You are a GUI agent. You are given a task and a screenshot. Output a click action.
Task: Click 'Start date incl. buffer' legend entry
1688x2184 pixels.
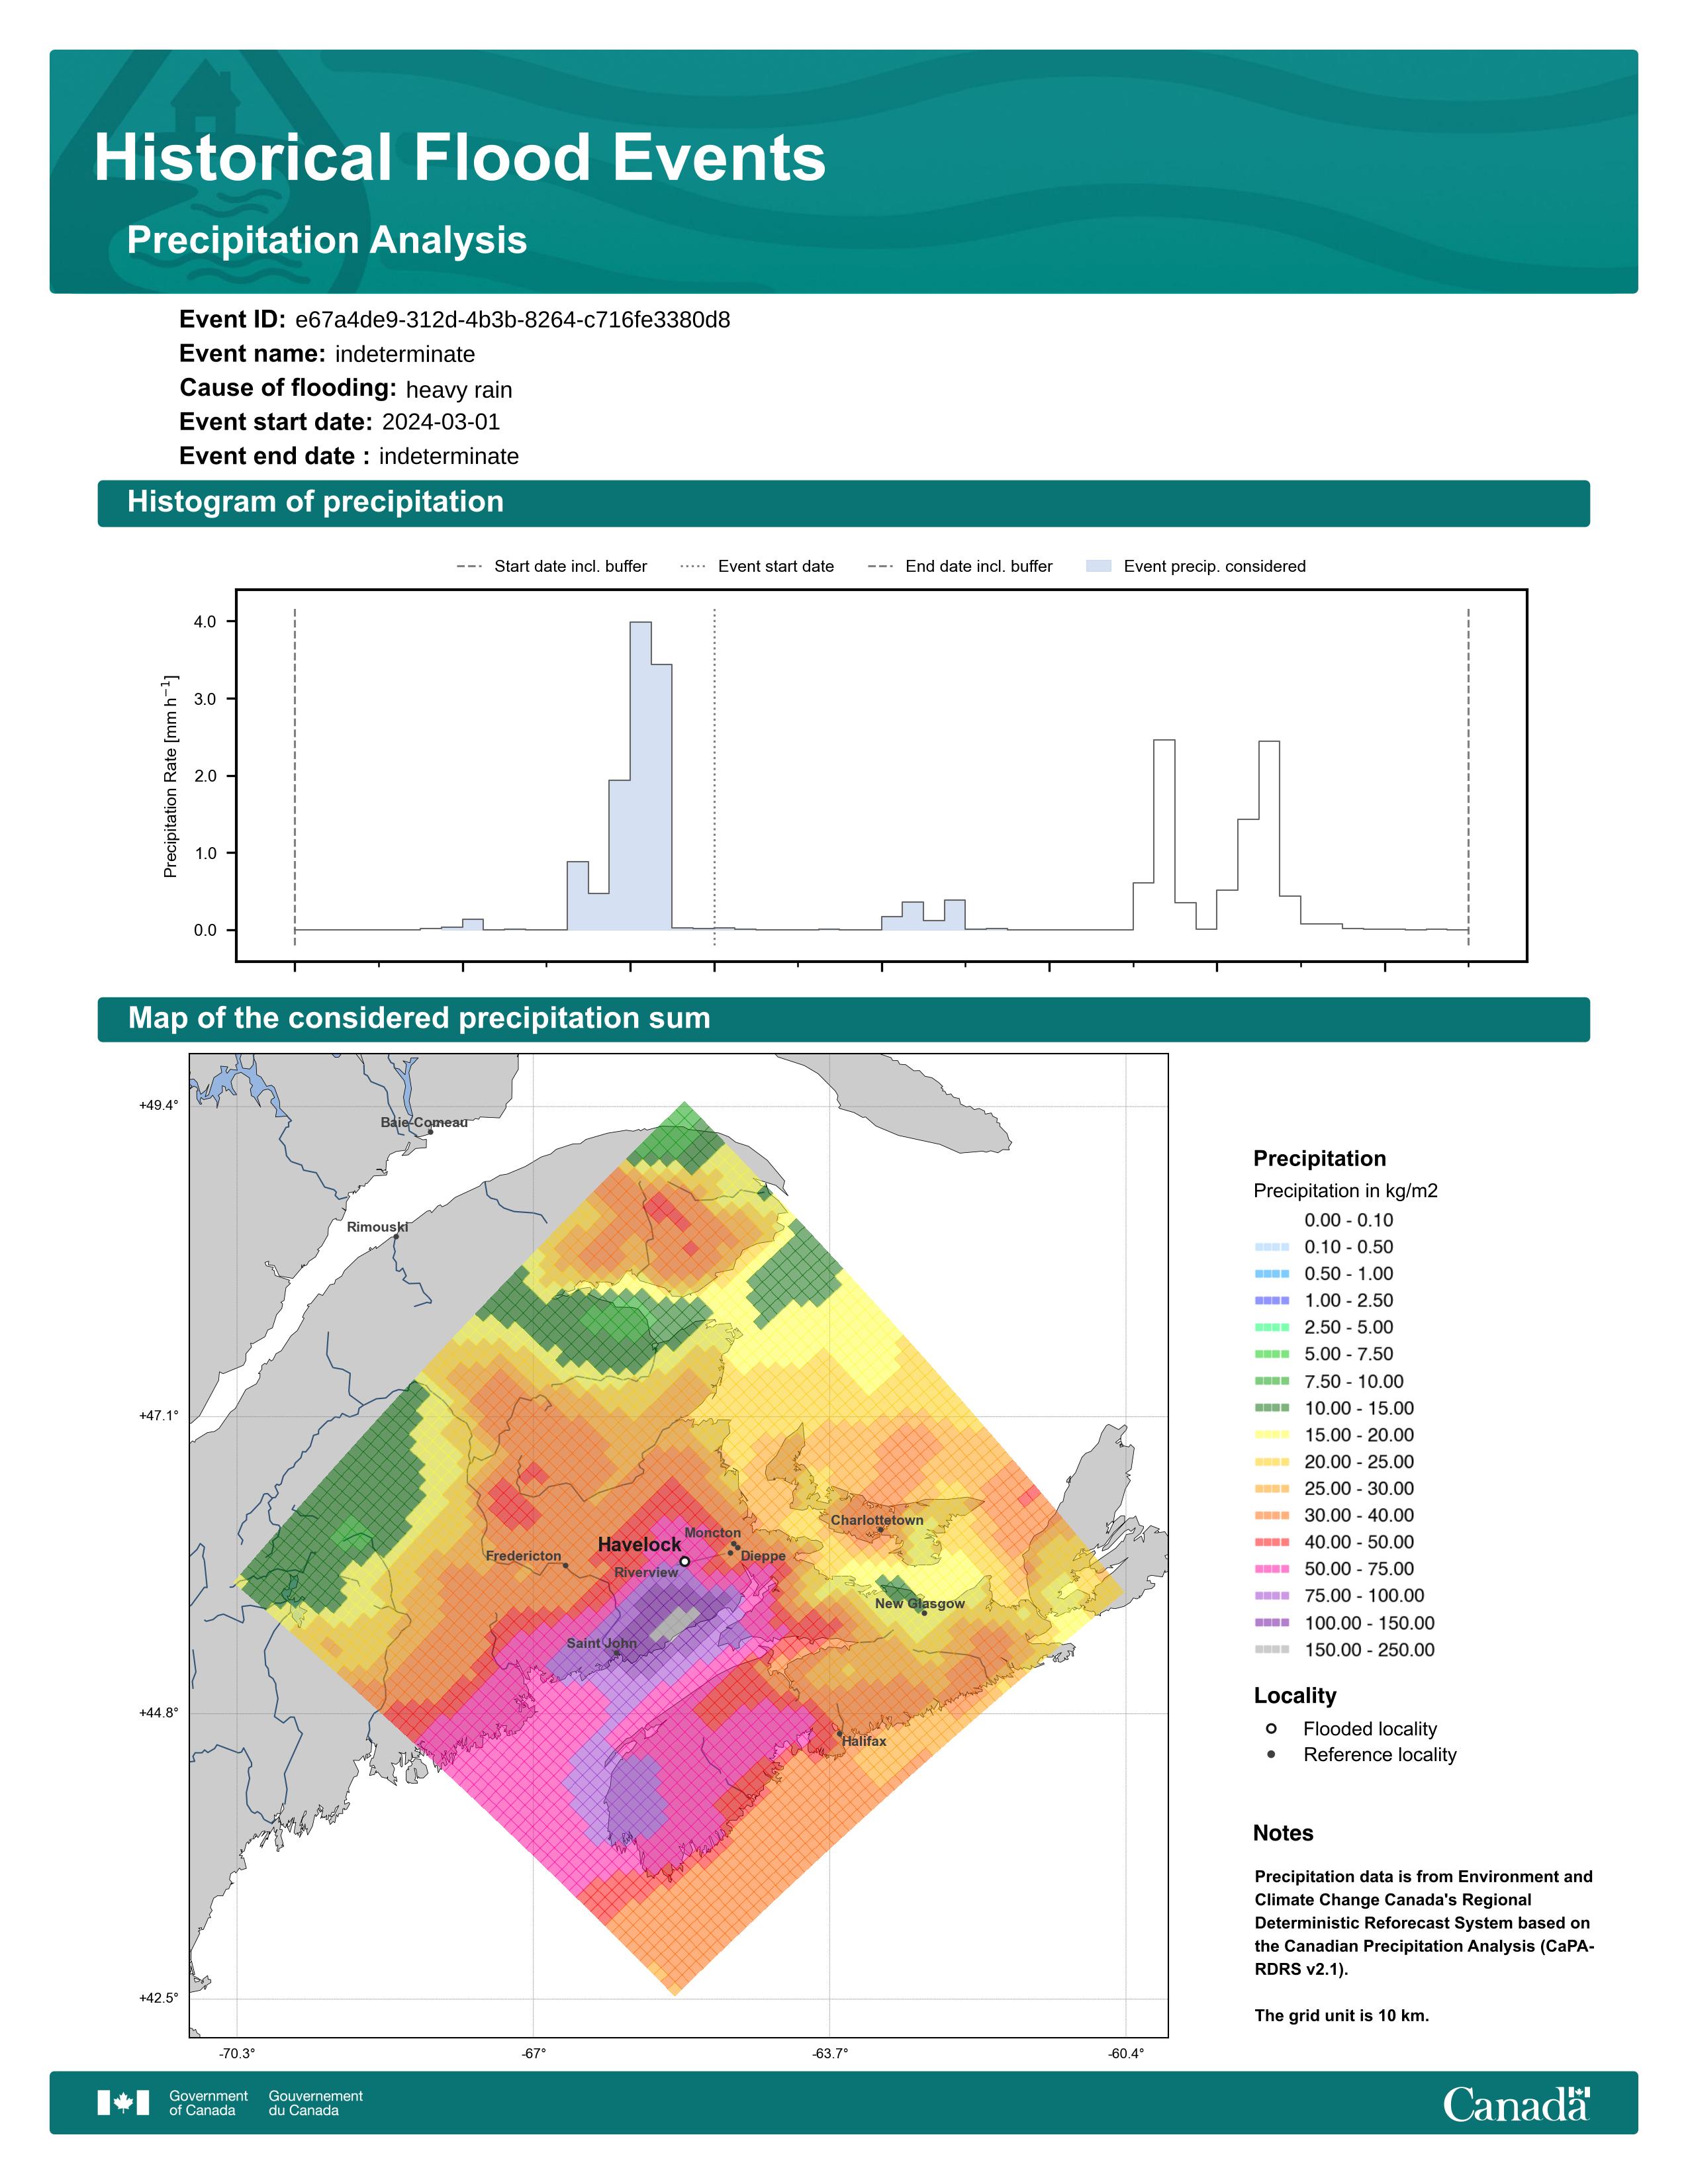[x=551, y=566]
